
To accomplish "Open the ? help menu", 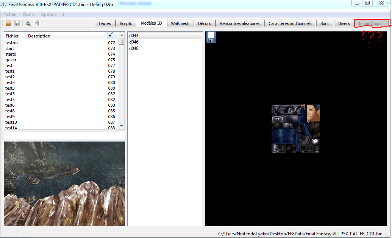I will click(64, 14).
